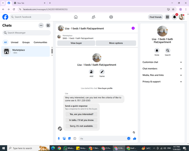Open the emoji picker in message box
The height and width of the screenshot is (151, 189).
pyautogui.click(x=129, y=139)
